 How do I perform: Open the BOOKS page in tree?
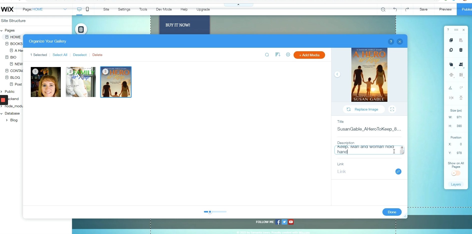coord(16,44)
